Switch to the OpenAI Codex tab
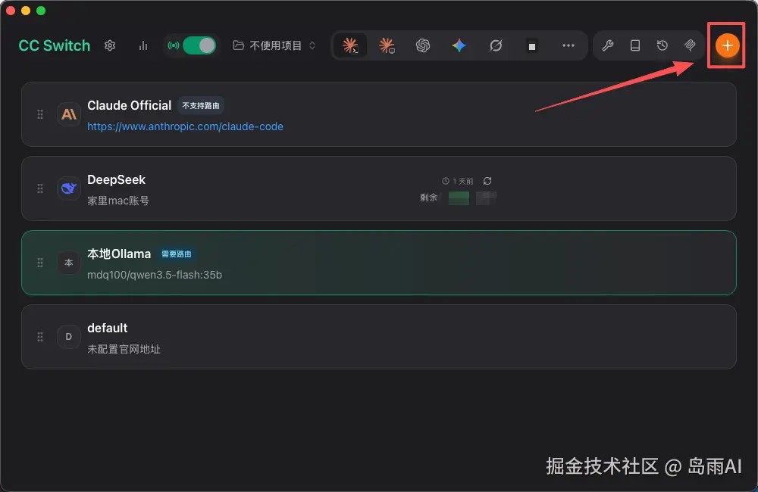758x492 pixels. tap(423, 45)
